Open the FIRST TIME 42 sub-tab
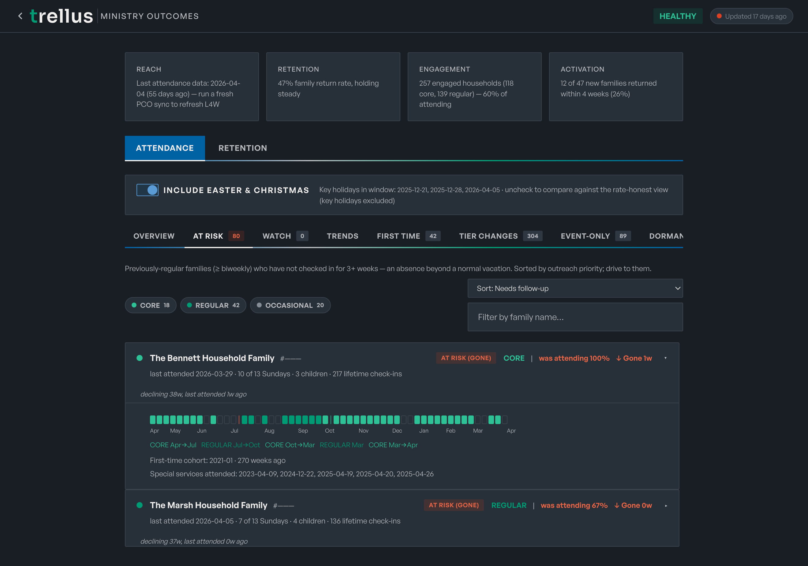 click(409, 236)
